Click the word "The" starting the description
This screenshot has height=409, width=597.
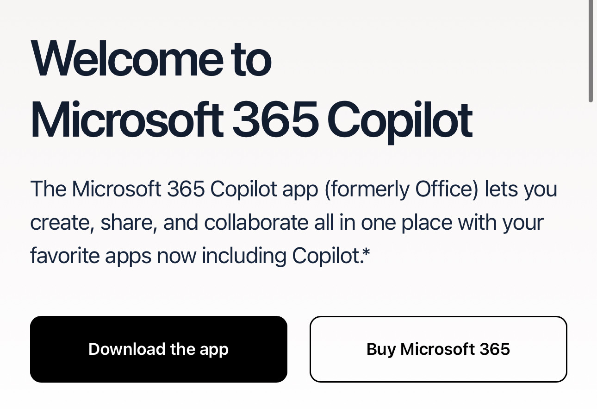(47, 189)
